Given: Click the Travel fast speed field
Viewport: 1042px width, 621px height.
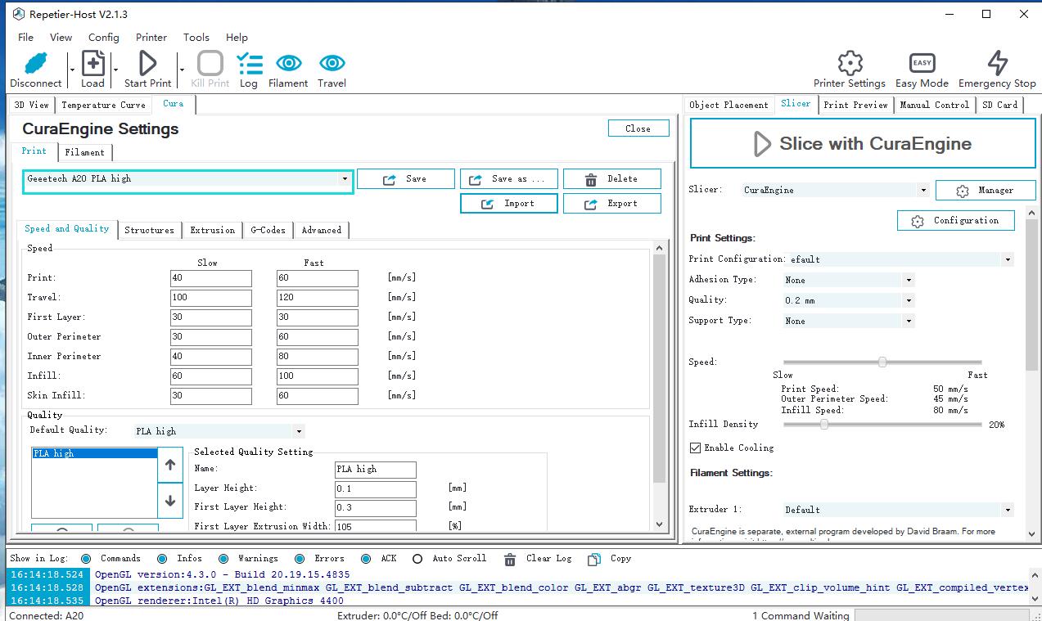Looking at the screenshot, I should (318, 298).
